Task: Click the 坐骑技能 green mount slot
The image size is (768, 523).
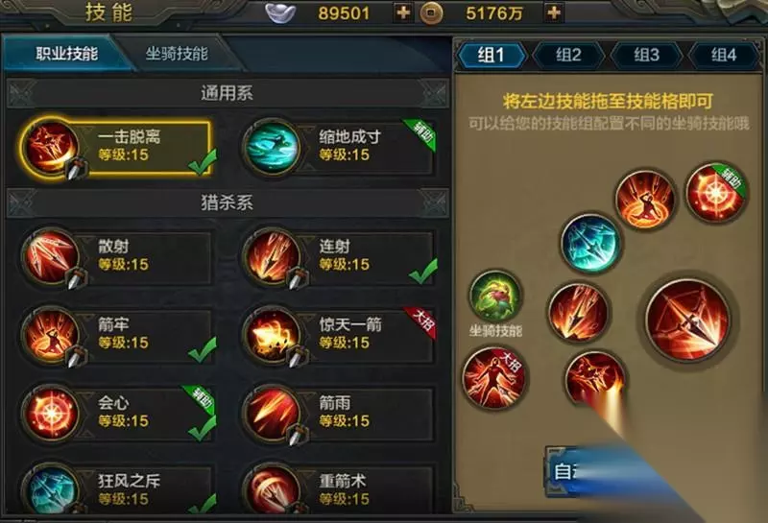Action: pos(495,296)
